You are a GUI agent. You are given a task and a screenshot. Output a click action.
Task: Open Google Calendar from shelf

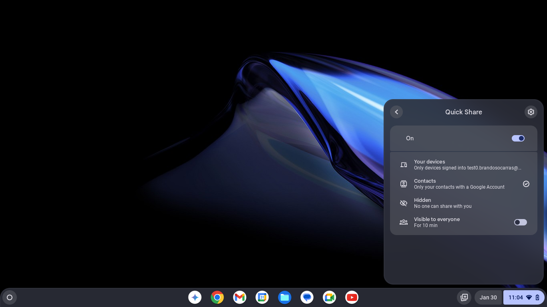262,297
